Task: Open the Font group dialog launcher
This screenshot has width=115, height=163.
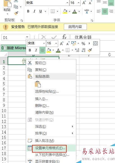Action: [x=92, y=20]
